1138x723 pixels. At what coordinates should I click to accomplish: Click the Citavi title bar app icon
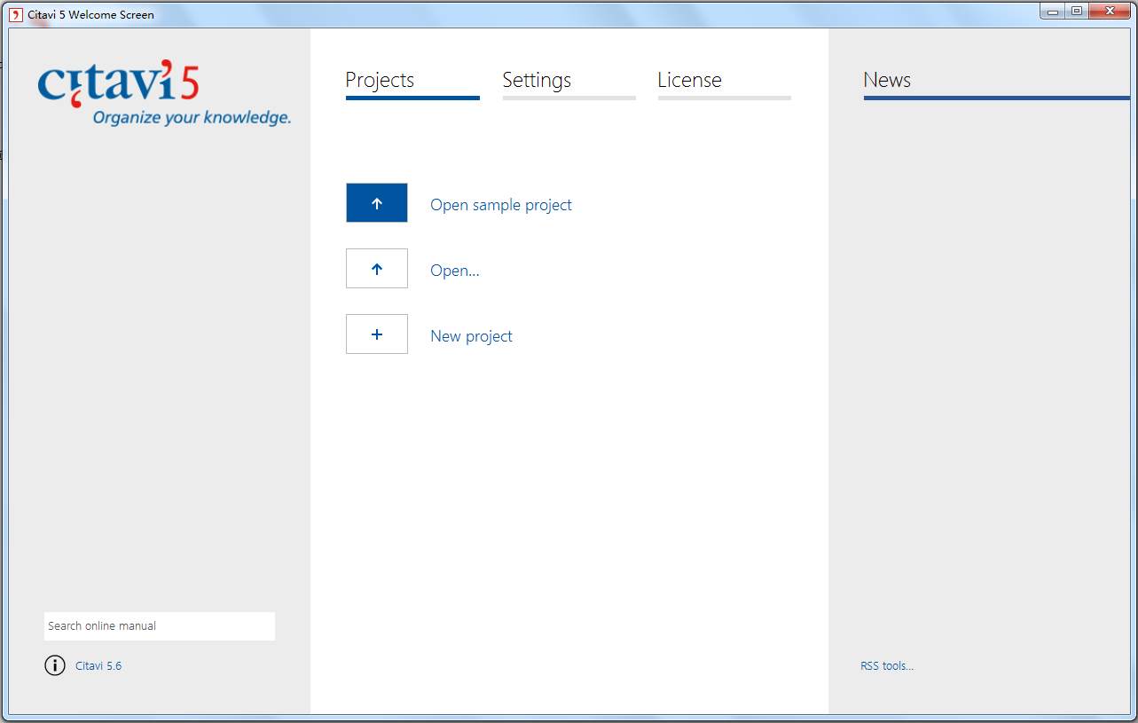[x=15, y=14]
